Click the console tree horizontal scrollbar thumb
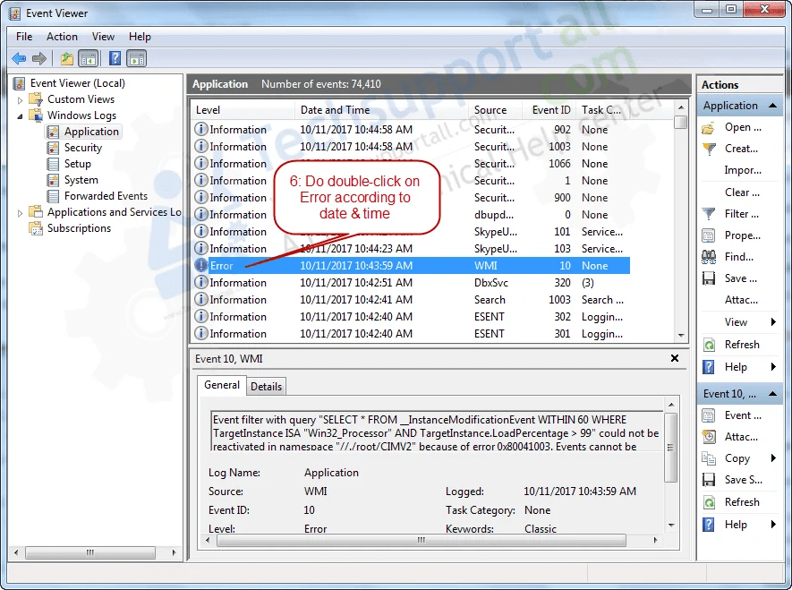 pos(89,552)
